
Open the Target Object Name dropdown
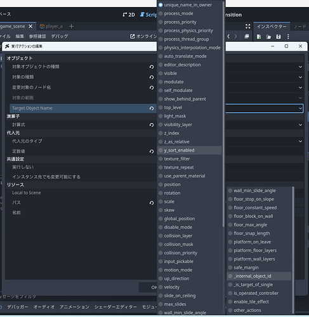click(300, 108)
